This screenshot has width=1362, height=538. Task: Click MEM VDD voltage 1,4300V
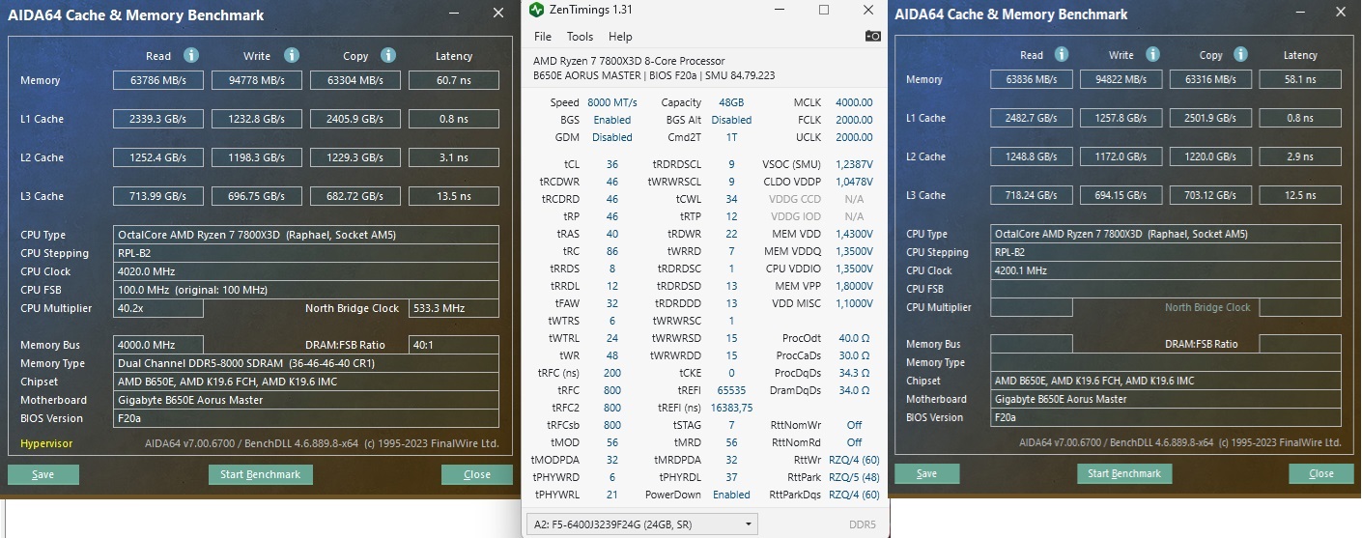851,235
